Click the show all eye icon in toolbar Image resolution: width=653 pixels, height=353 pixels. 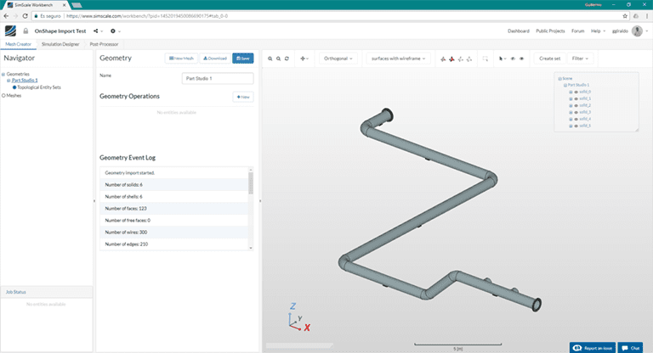pos(521,59)
